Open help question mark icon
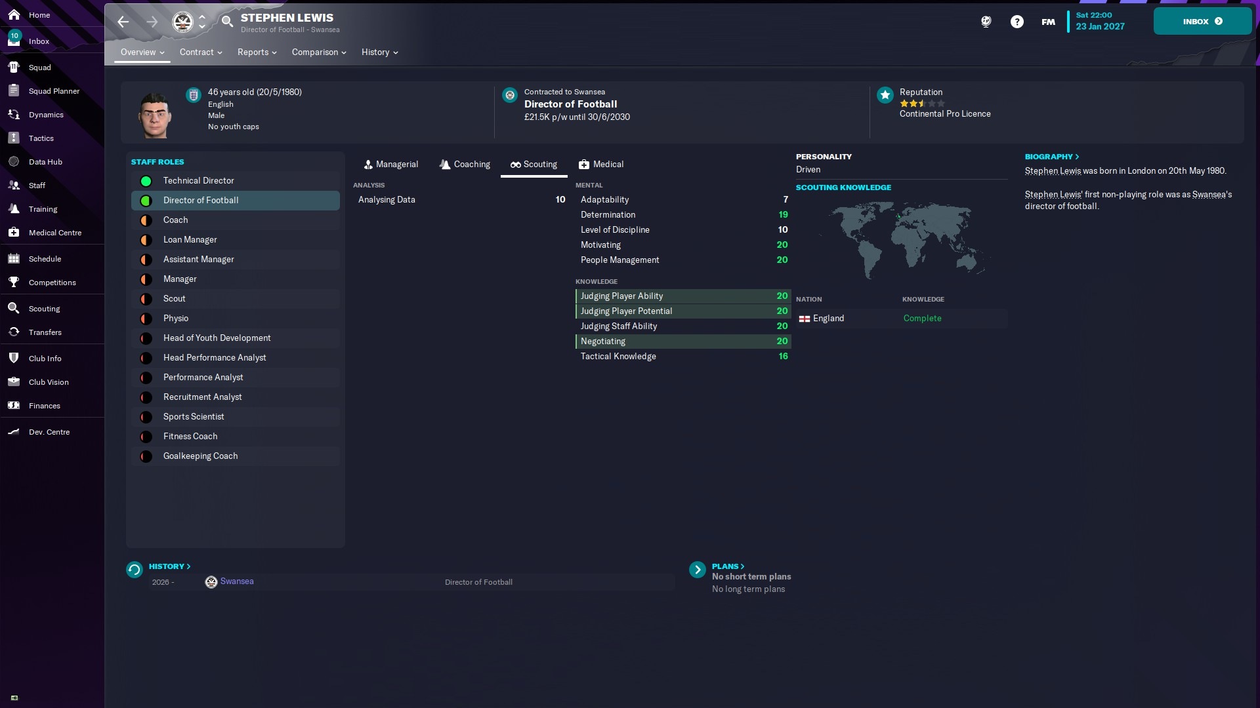Screen dimensions: 1260x708 pyautogui.click(x=1017, y=22)
